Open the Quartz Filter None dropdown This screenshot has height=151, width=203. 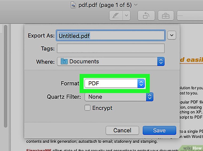[x=119, y=97]
